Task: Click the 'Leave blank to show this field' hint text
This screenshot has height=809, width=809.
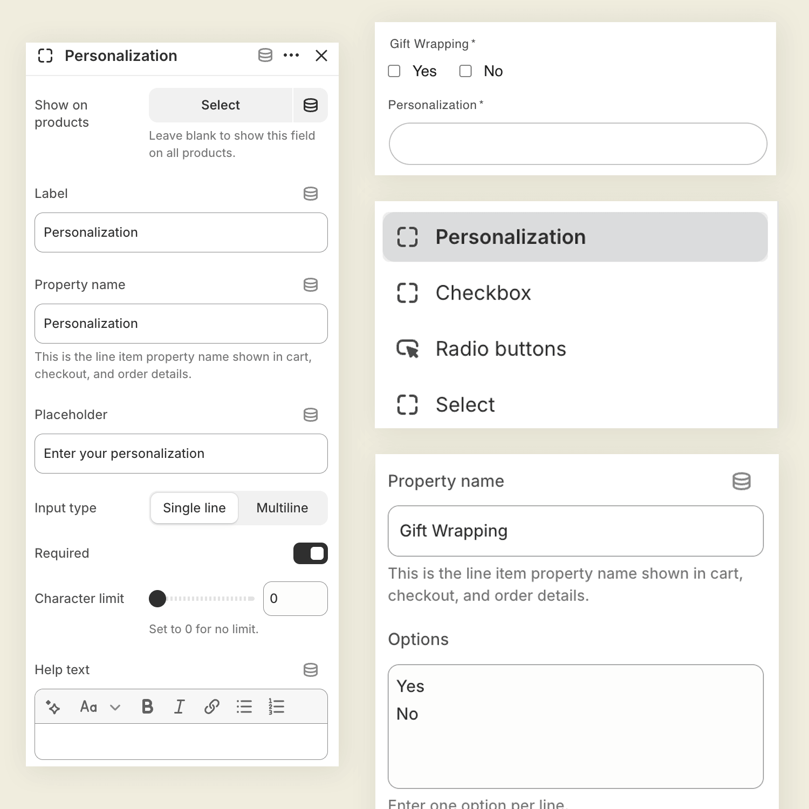Action: click(x=232, y=136)
